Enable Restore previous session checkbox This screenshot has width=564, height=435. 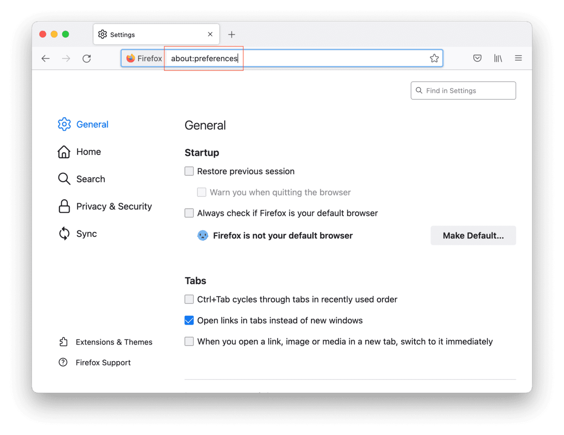189,171
